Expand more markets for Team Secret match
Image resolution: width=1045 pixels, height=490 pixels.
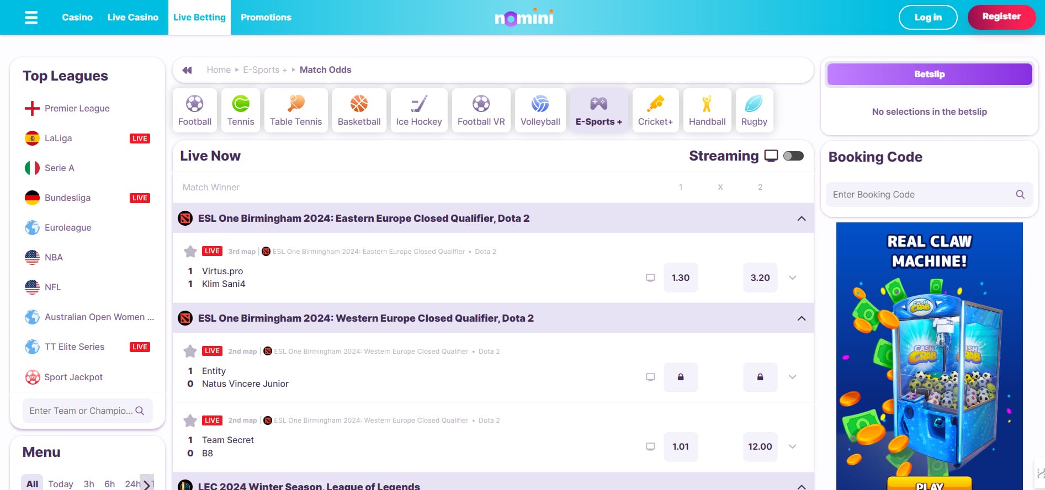tap(793, 446)
